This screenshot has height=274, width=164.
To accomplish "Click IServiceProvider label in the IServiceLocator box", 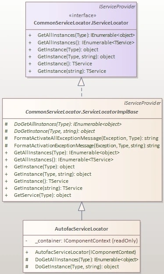I will [117, 7].
